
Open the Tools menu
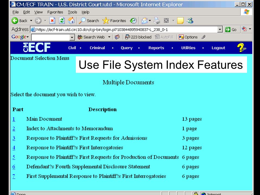[73, 12]
